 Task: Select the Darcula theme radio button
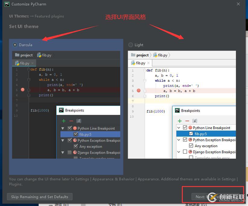coord(15,45)
